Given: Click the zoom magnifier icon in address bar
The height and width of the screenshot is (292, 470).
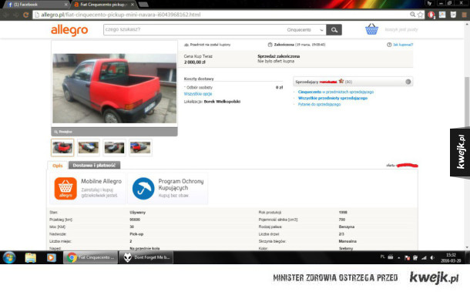Looking at the screenshot, I should tap(413, 15).
